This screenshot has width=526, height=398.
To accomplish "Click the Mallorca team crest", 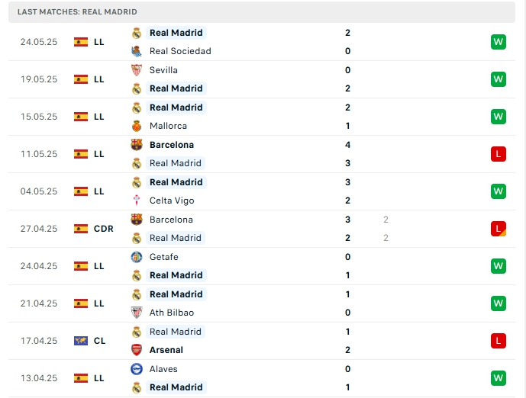I will [137, 126].
